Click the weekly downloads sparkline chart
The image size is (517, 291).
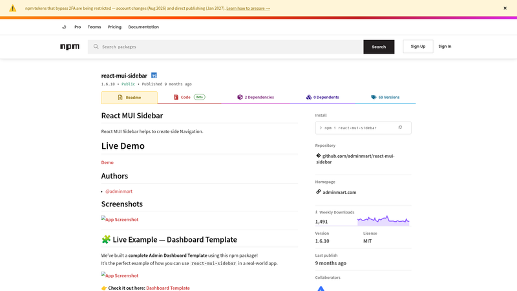click(383, 221)
